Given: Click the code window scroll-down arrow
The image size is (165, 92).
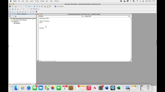Looking at the screenshot, I should (131, 59).
